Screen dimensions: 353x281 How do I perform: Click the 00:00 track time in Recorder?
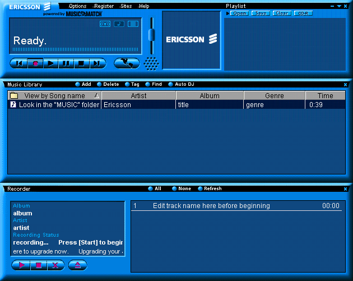331,206
